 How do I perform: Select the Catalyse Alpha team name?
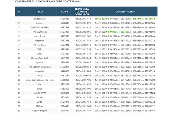point(40,110)
